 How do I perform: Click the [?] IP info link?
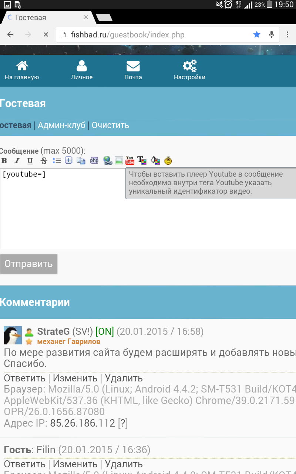tap(123, 423)
